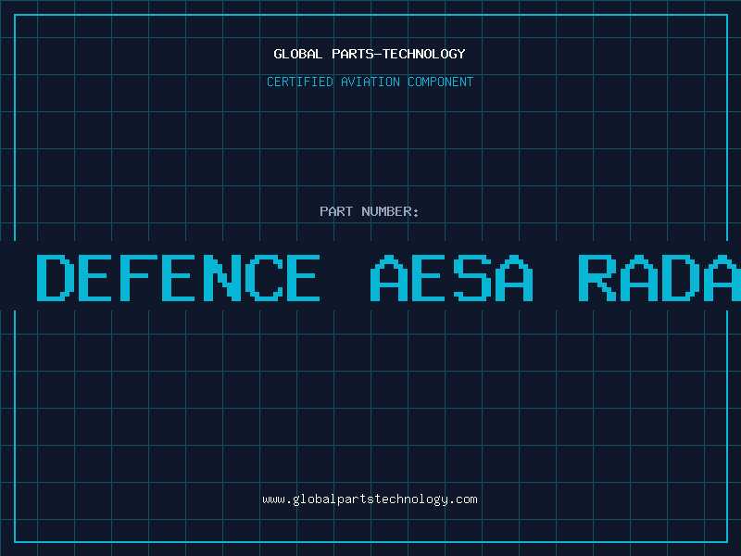Click the first letter A of AESA
Screen dimensions: 741x556
(x=390, y=278)
